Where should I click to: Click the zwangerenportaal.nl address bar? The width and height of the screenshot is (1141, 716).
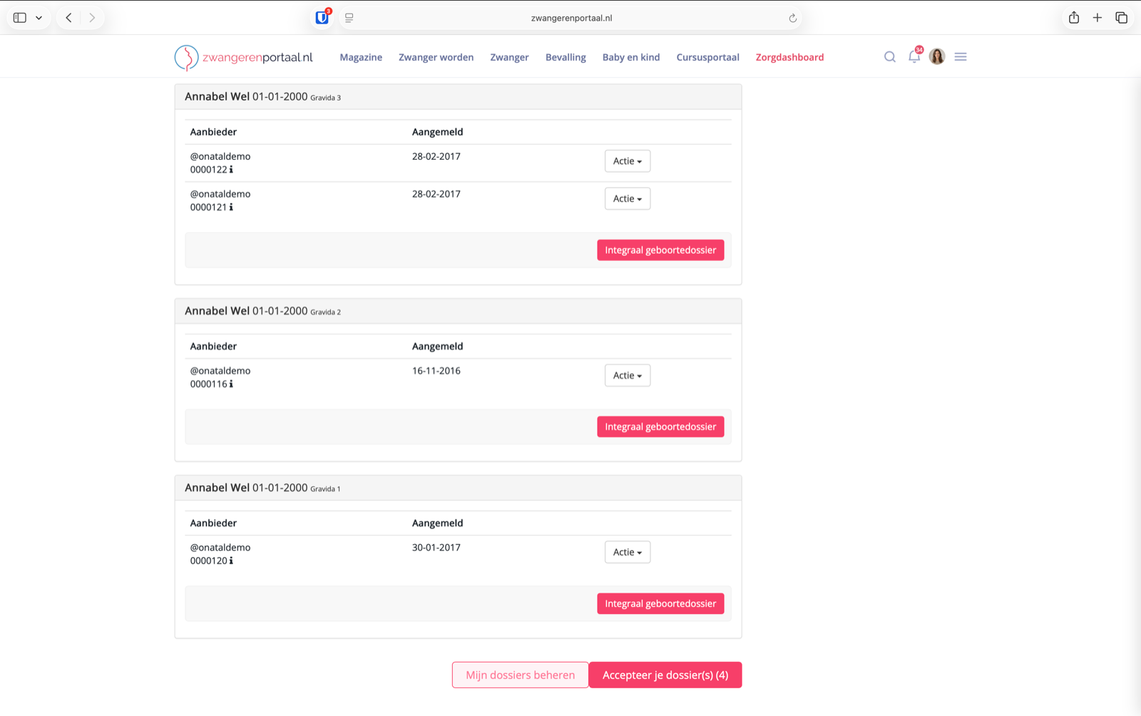click(571, 18)
